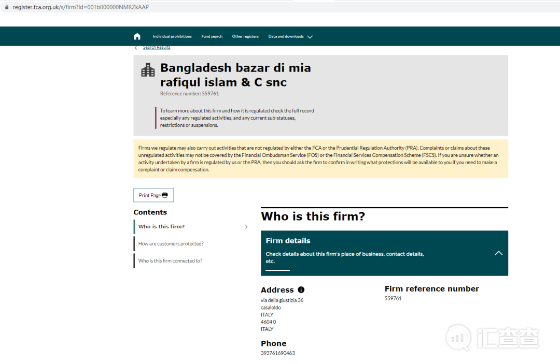
Task: Open Fund search in navigation bar
Action: (x=212, y=36)
